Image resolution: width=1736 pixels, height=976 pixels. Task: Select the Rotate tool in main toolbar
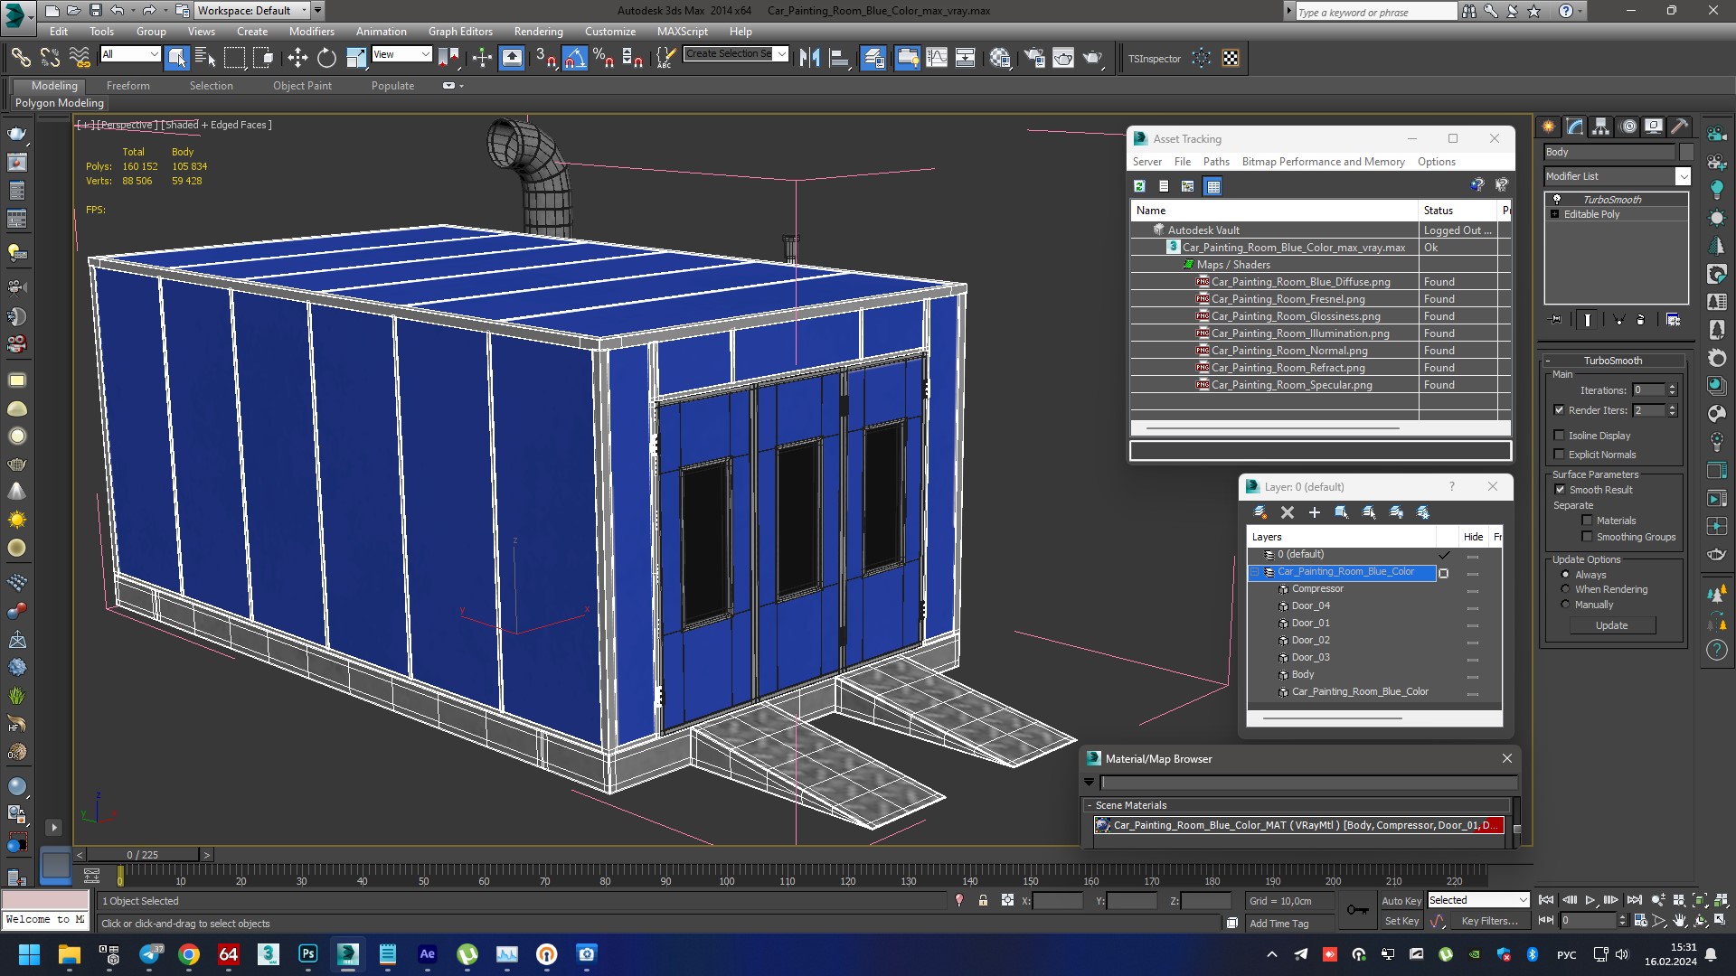click(x=326, y=58)
